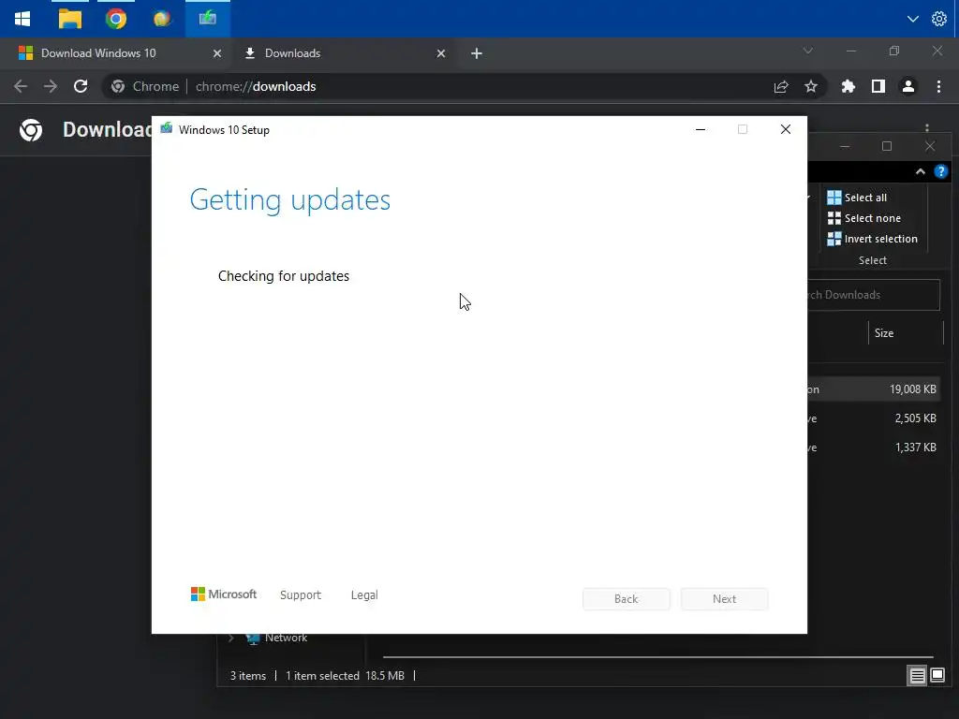Toggle Chrome side panel
This screenshot has height=719, width=959.
[x=878, y=87]
